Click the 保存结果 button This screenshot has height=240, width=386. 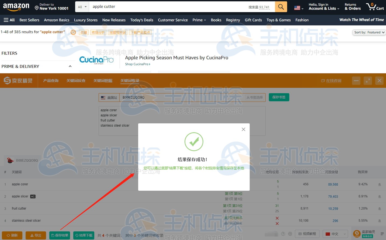(60, 235)
